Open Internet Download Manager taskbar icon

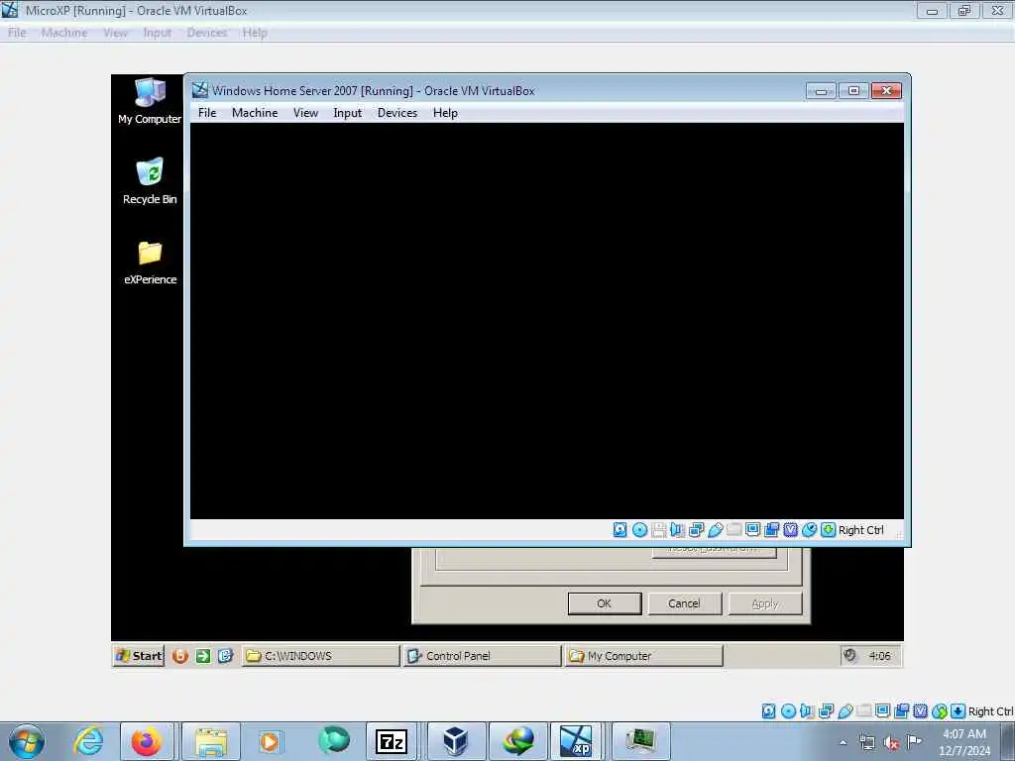tap(518, 741)
